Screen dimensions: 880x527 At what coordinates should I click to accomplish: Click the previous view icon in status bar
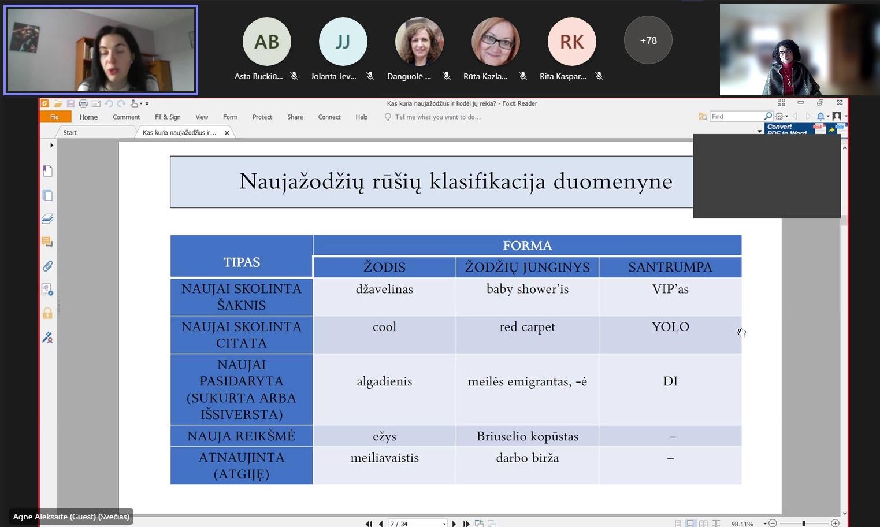[479, 524]
